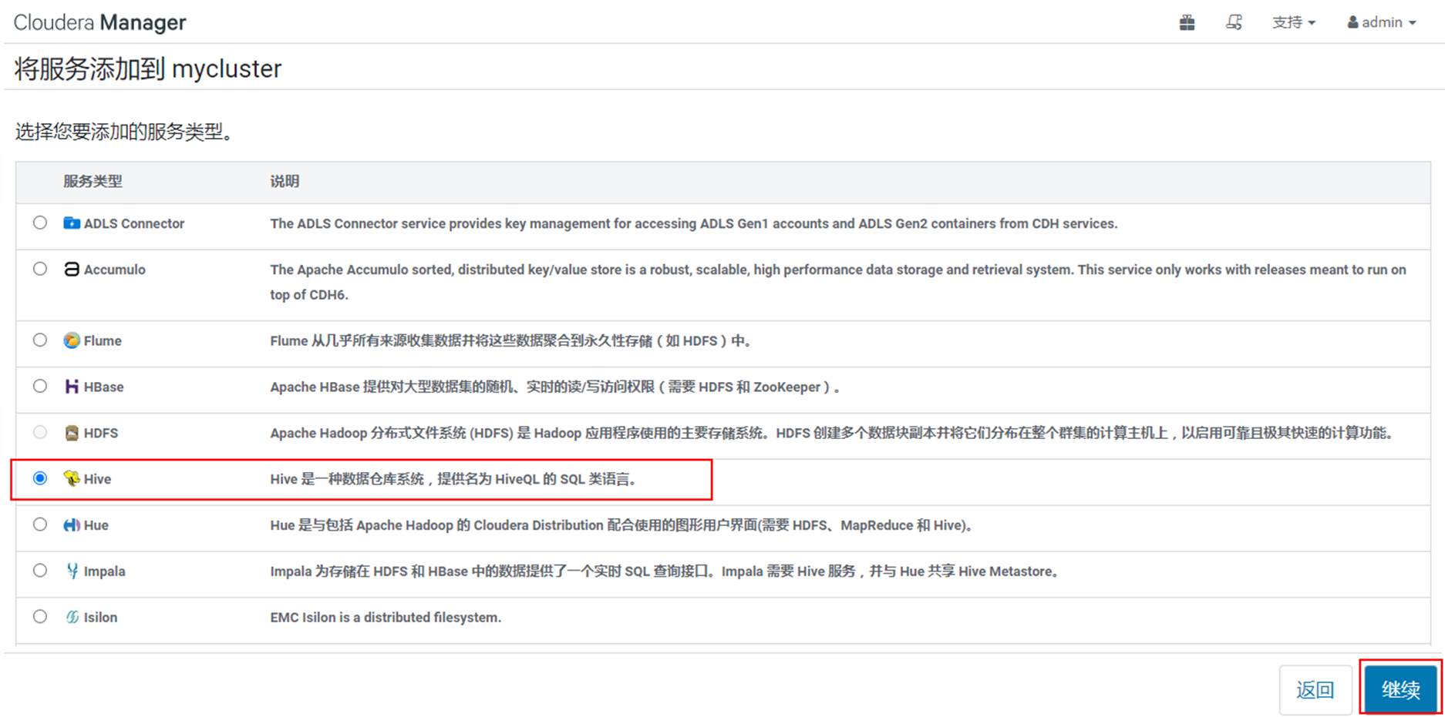Select the ADLS Connector radio button

40,223
